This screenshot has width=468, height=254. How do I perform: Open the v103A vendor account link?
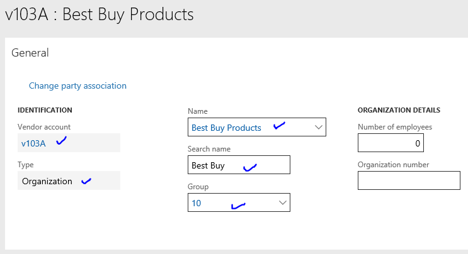click(33, 143)
